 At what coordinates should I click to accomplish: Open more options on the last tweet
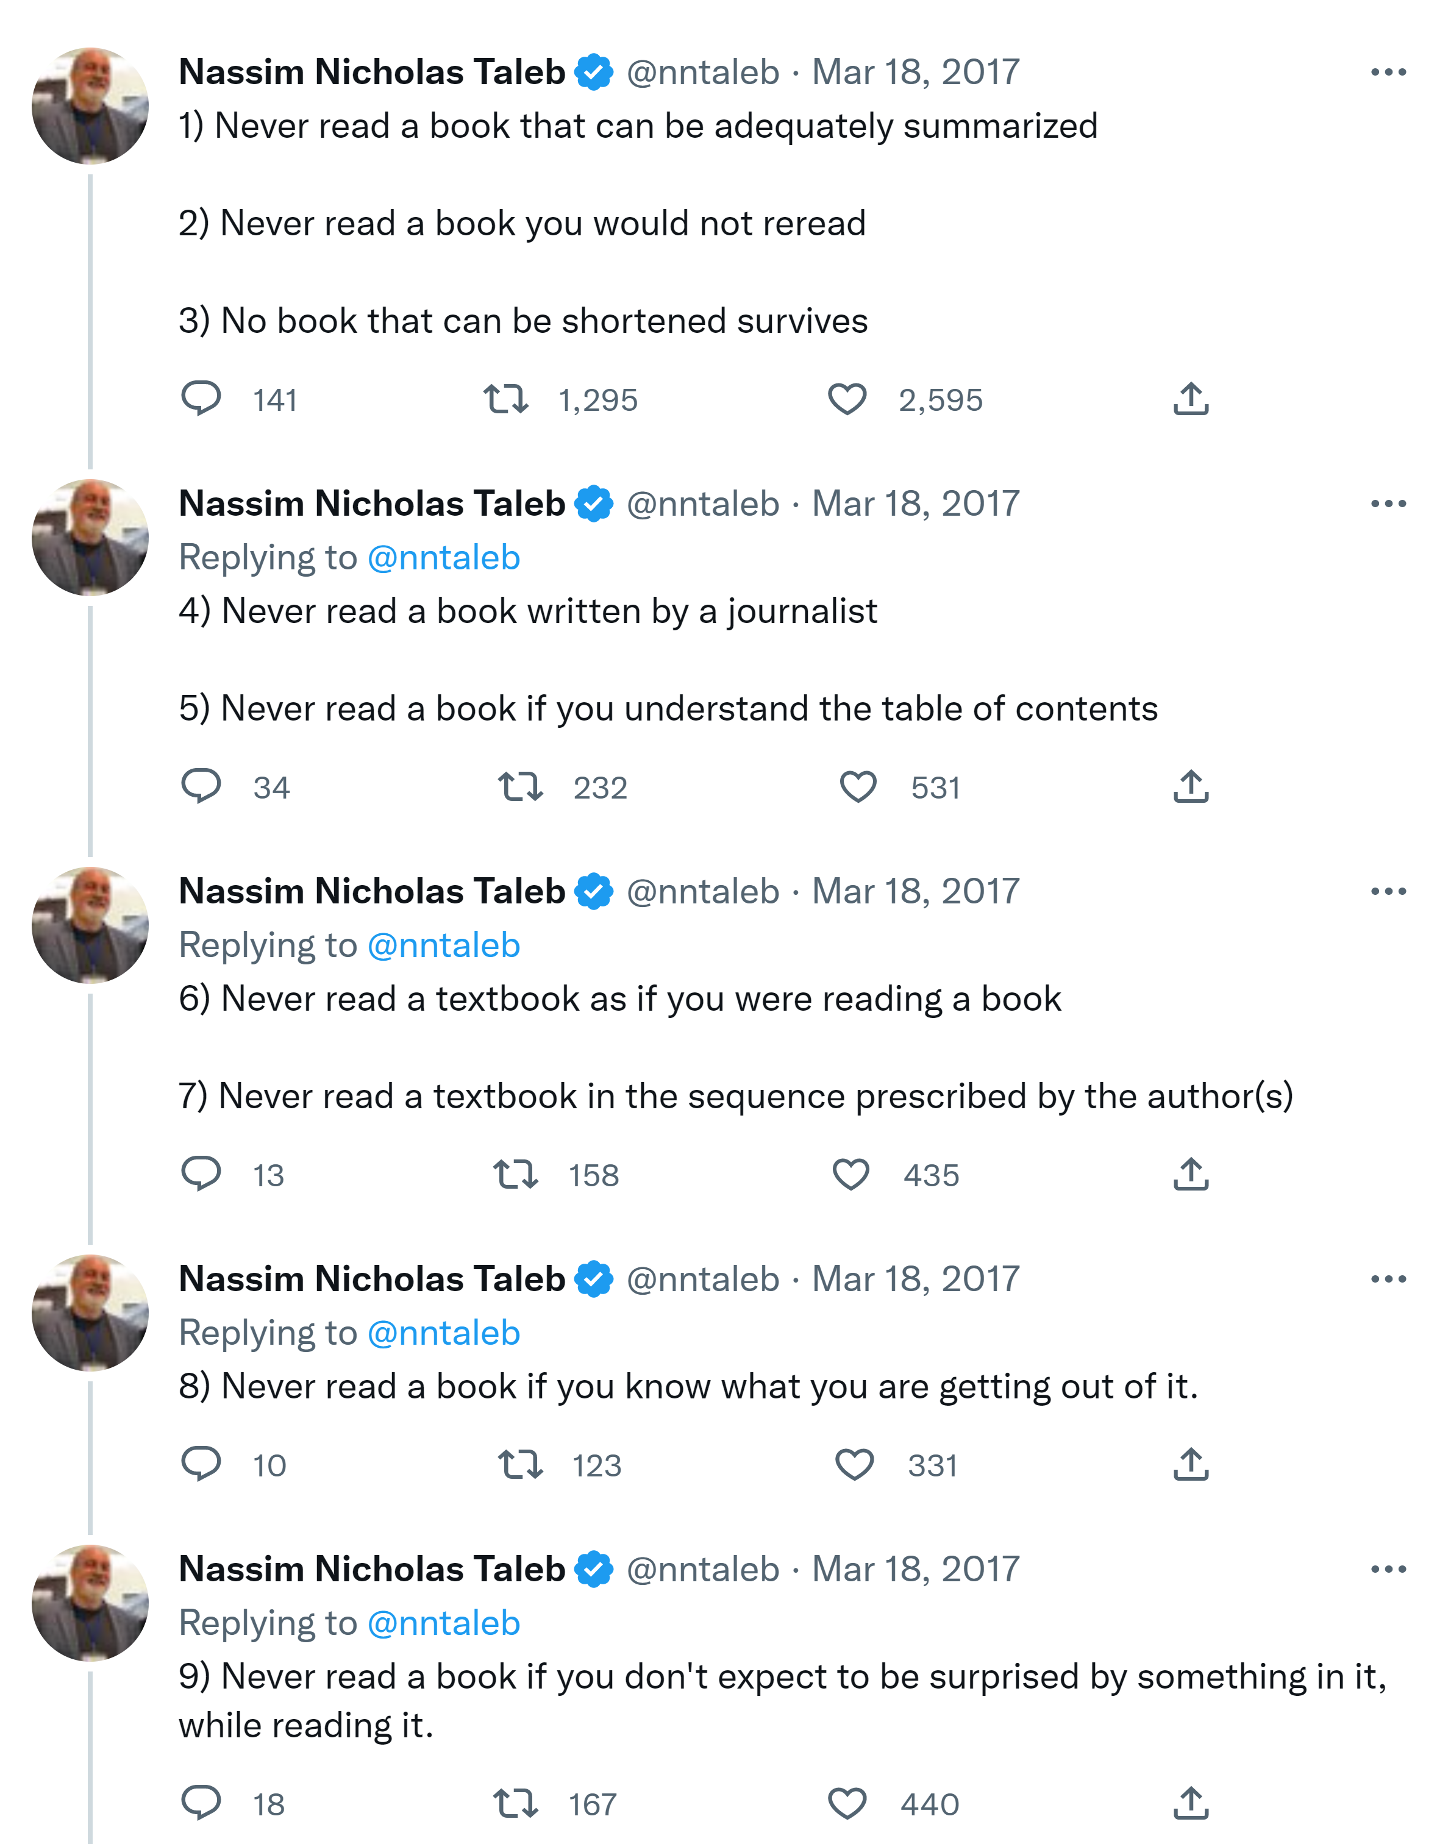tap(1388, 1570)
